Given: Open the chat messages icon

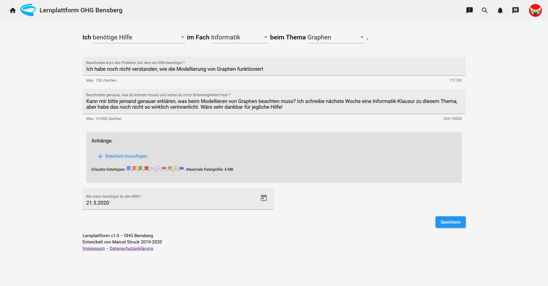Looking at the screenshot, I should pos(516,10).
